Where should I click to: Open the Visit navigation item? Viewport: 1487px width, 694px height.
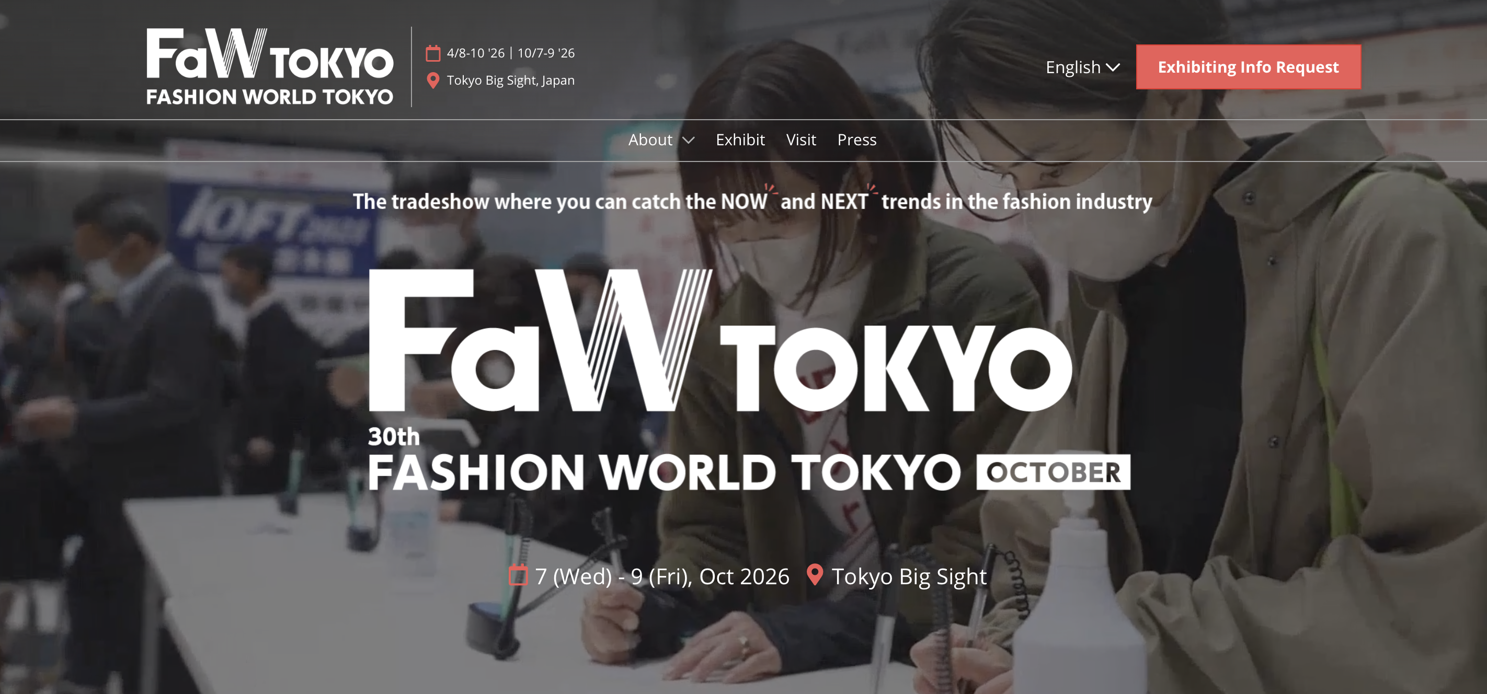click(x=800, y=140)
